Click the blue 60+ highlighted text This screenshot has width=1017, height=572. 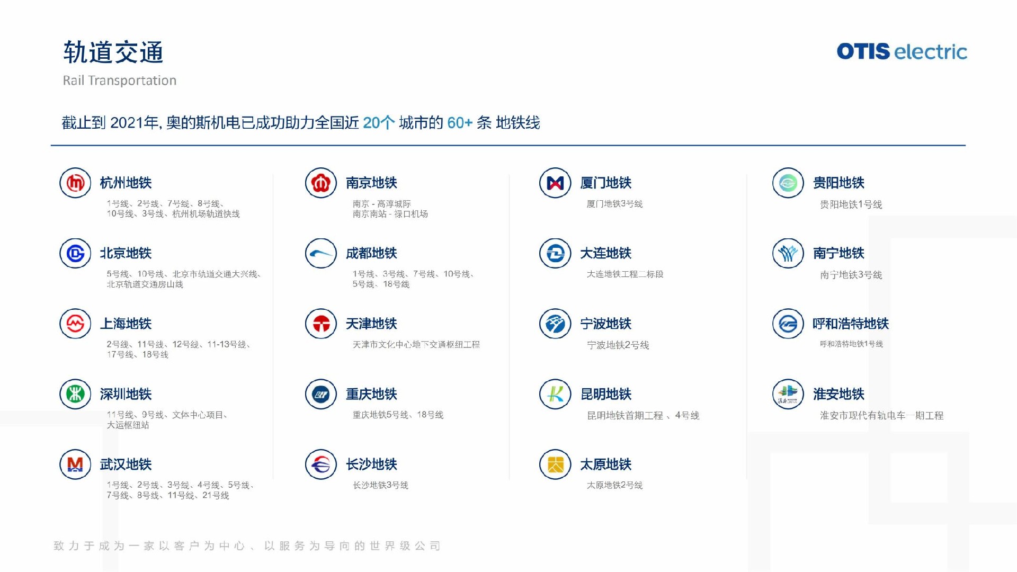coord(460,123)
